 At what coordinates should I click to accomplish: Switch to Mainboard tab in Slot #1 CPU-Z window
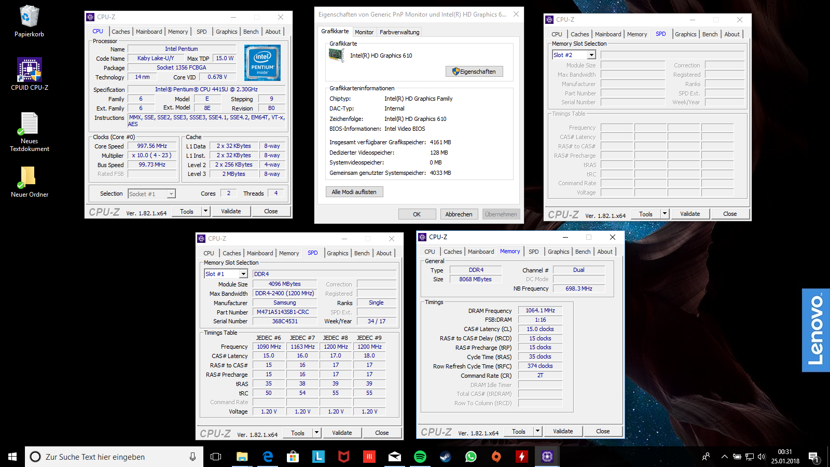click(260, 253)
